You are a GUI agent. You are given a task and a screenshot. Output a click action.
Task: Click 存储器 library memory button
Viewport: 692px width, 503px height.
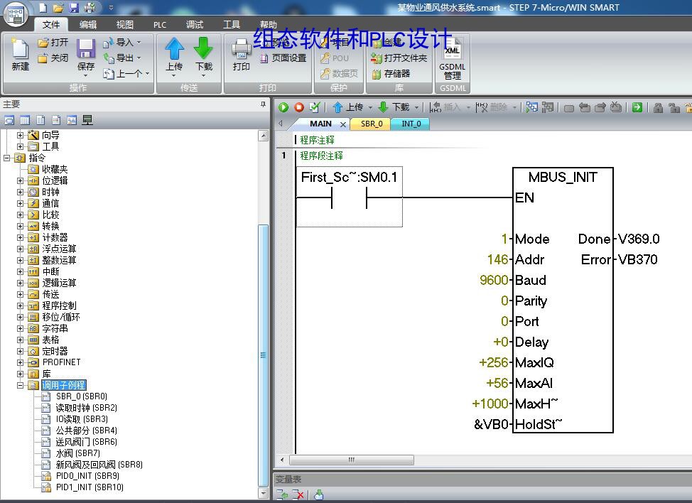391,74
